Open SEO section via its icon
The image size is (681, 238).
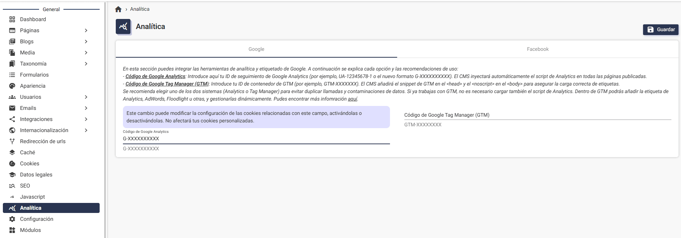coord(12,186)
